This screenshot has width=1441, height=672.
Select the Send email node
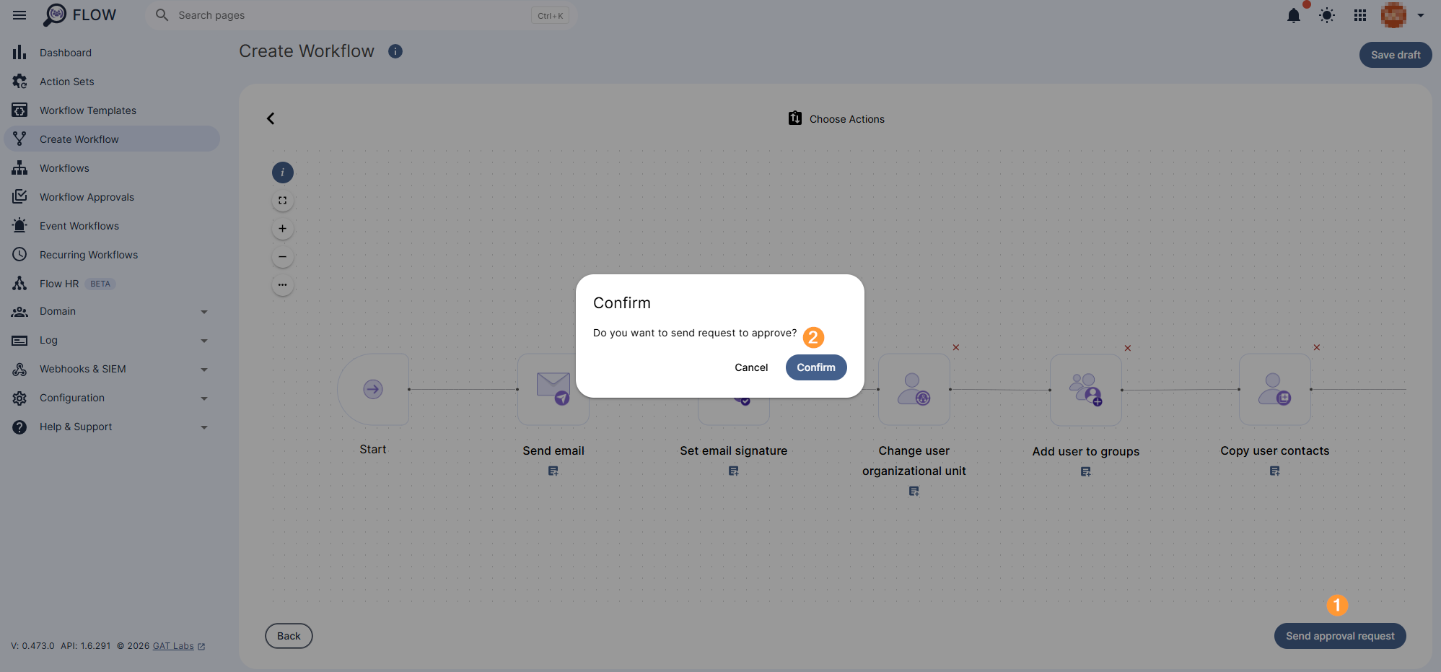[x=553, y=390]
